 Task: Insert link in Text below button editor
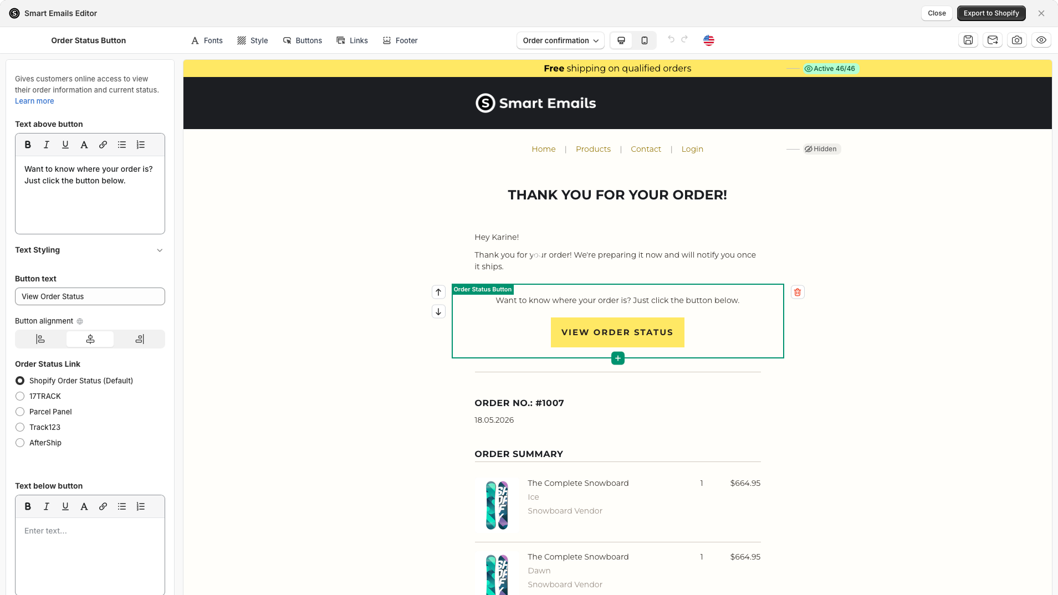point(103,506)
